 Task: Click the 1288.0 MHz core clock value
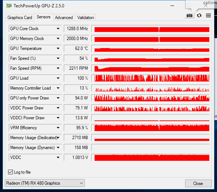tap(76, 29)
